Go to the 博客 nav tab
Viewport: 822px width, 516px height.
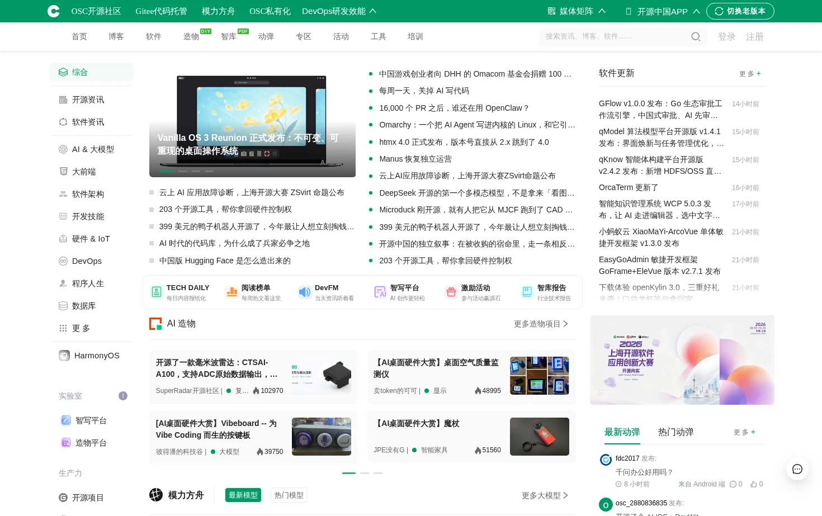point(116,36)
